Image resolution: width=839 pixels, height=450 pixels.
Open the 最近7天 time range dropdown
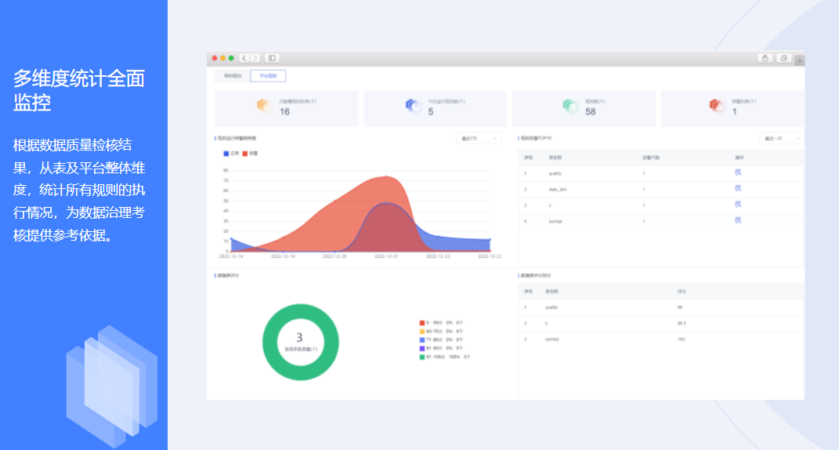(x=479, y=138)
